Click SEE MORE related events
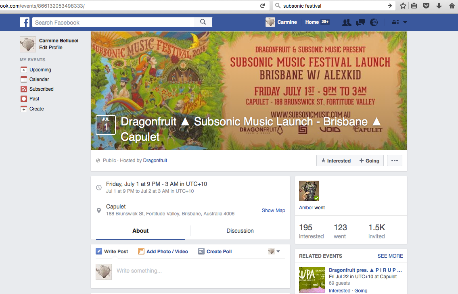 (x=390, y=256)
